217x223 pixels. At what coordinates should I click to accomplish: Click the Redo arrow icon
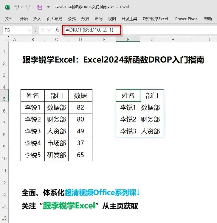point(28,7)
